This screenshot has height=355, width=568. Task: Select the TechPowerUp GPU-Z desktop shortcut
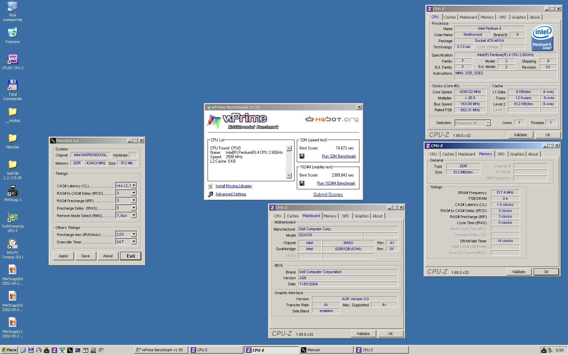[x=13, y=222]
